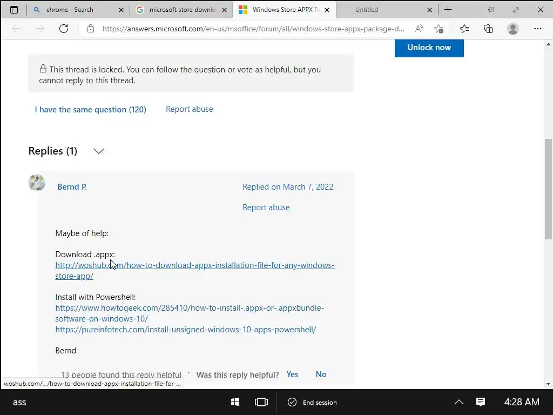Open the Action Center notifications icon

(x=481, y=402)
